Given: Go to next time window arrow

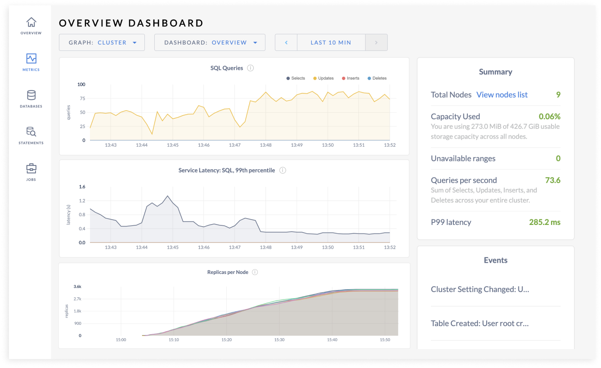Looking at the screenshot, I should (x=376, y=43).
